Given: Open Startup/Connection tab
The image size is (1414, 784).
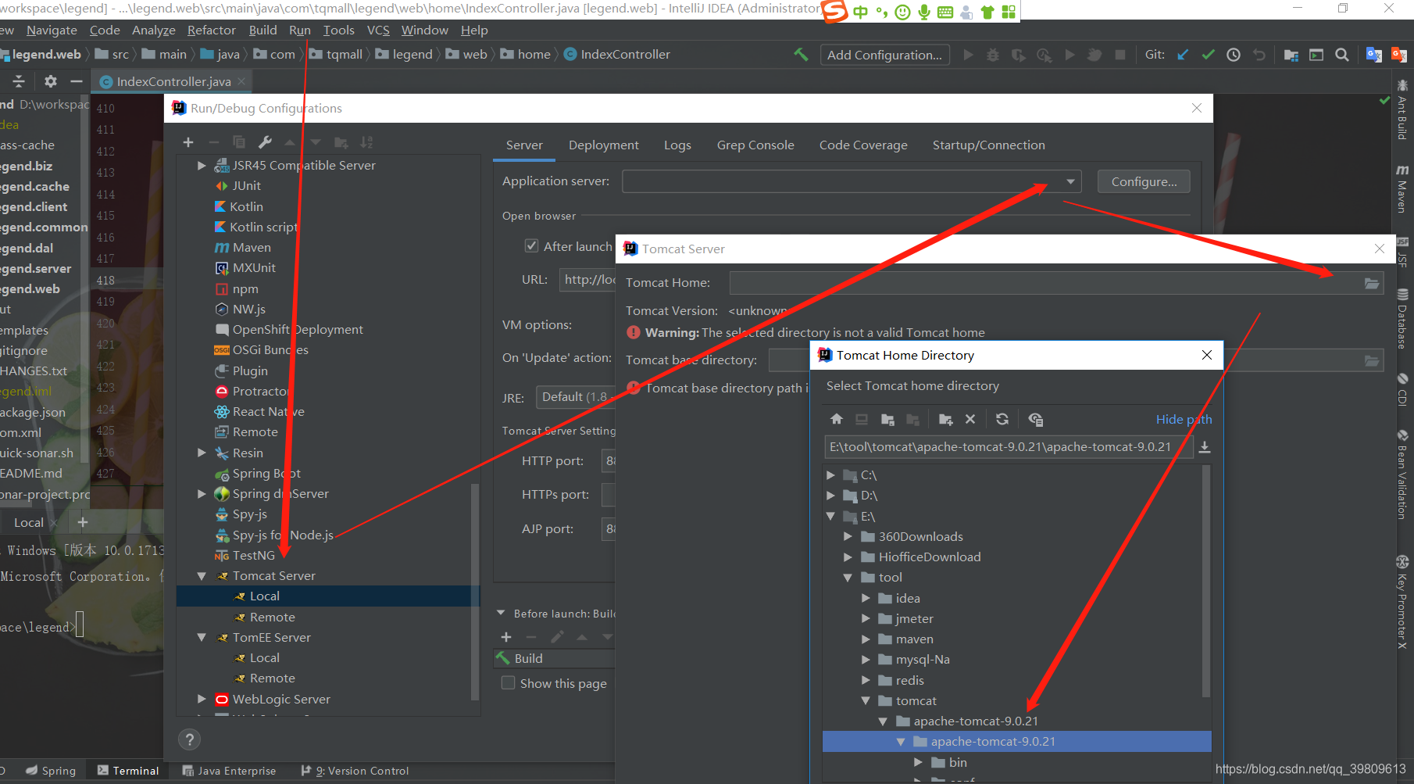Looking at the screenshot, I should click(988, 145).
